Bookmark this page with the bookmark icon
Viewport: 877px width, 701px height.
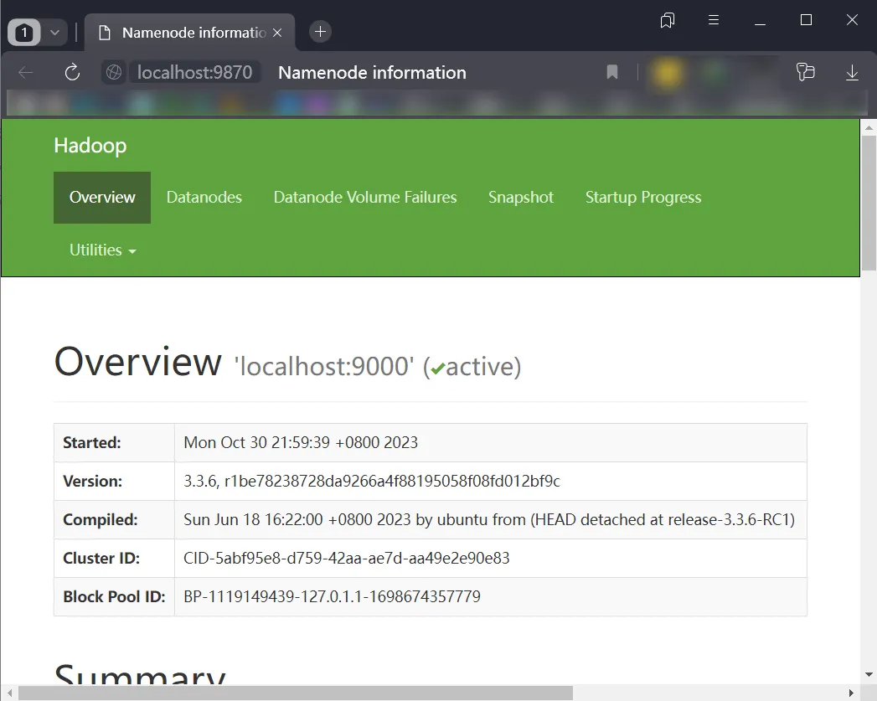click(x=611, y=72)
